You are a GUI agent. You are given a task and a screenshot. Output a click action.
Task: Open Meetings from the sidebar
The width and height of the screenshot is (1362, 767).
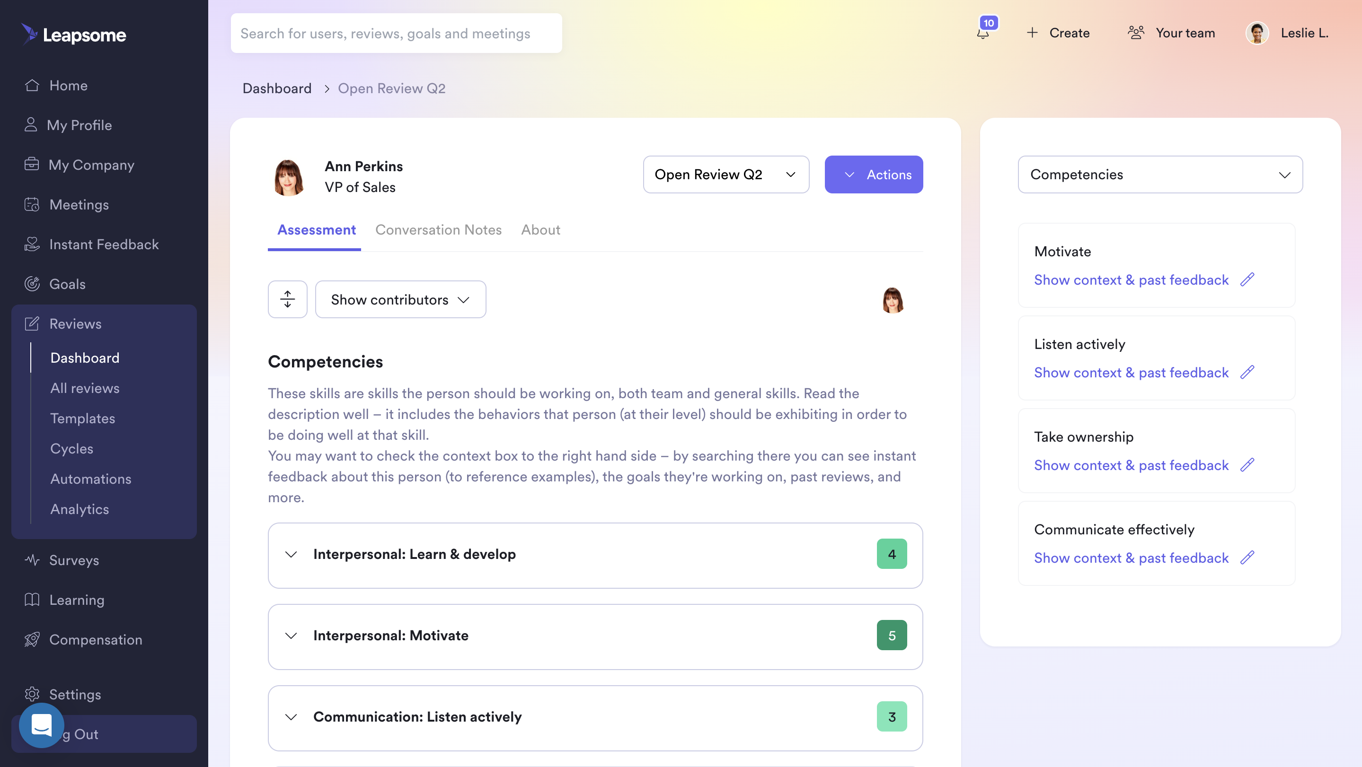80,204
